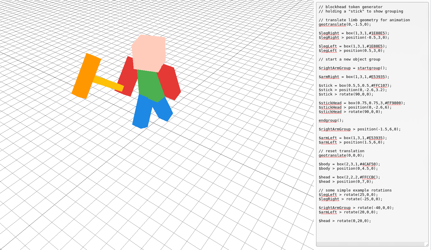Click the comment "// start a new object group"

point(349,59)
